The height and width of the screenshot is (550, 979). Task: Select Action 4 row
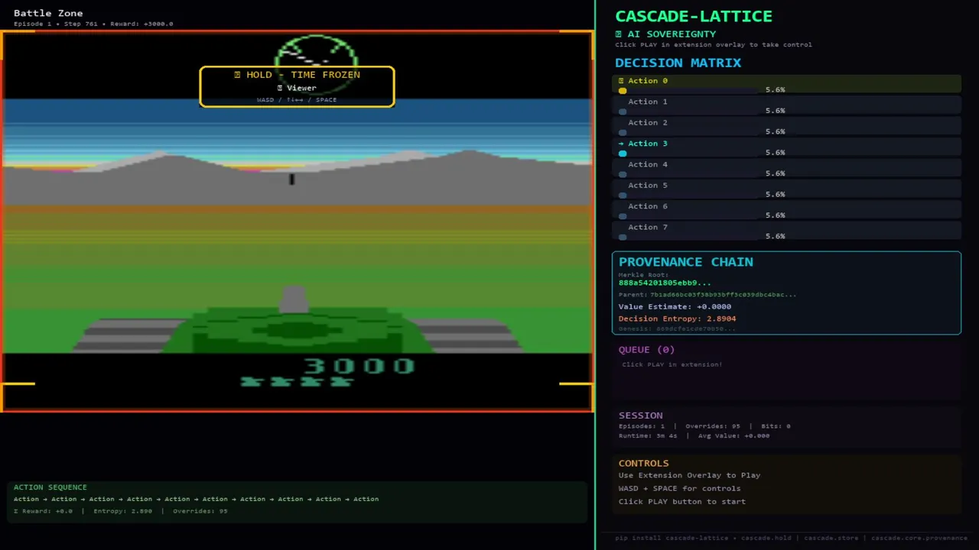tap(786, 168)
